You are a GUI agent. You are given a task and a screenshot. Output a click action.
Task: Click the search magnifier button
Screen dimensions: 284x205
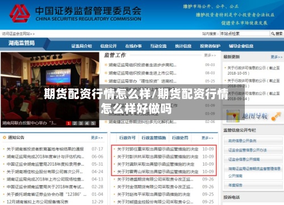(x=277, y=34)
